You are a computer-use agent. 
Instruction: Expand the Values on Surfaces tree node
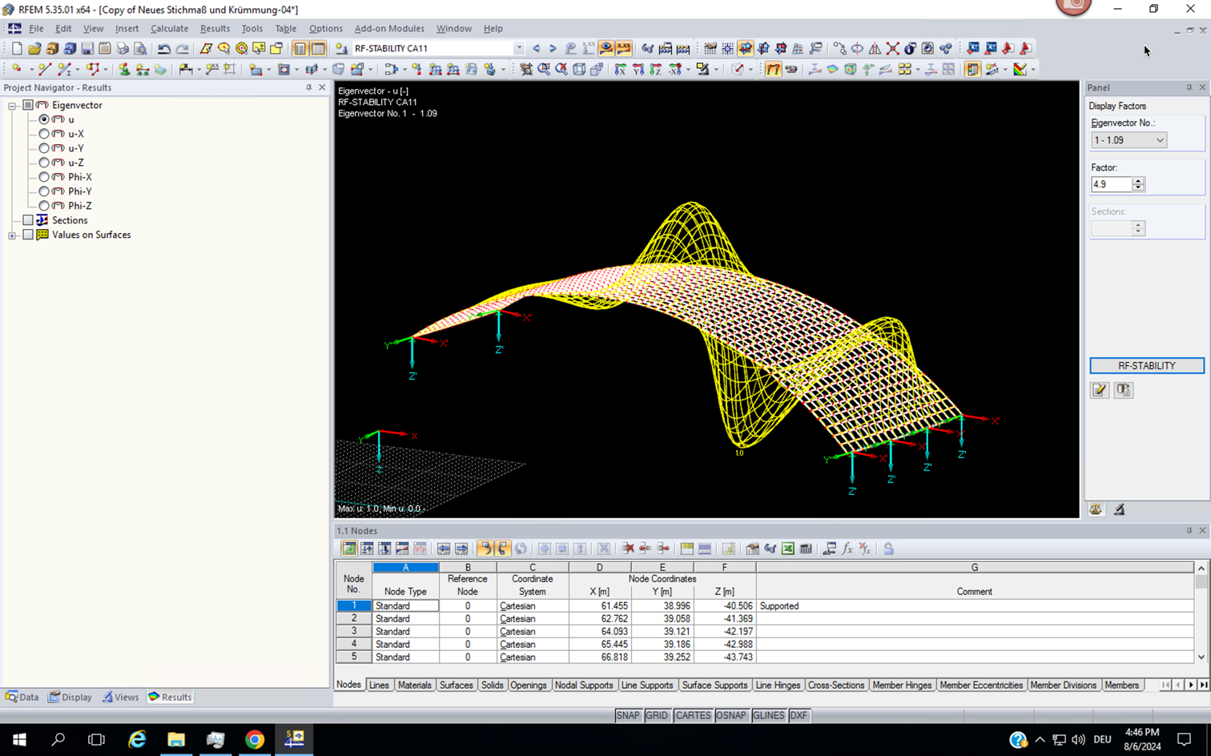pos(12,235)
